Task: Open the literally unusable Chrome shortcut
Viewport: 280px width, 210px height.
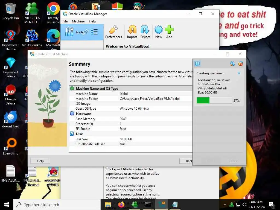Action: click(53, 13)
